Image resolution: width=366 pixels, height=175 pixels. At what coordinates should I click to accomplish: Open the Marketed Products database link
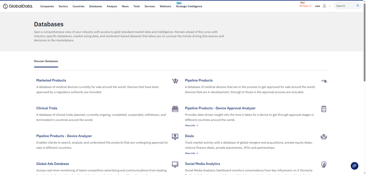(x=51, y=80)
